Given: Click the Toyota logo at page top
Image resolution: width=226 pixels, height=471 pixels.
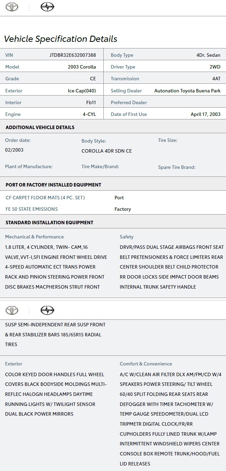Looking at the screenshot, I should click(12, 7).
